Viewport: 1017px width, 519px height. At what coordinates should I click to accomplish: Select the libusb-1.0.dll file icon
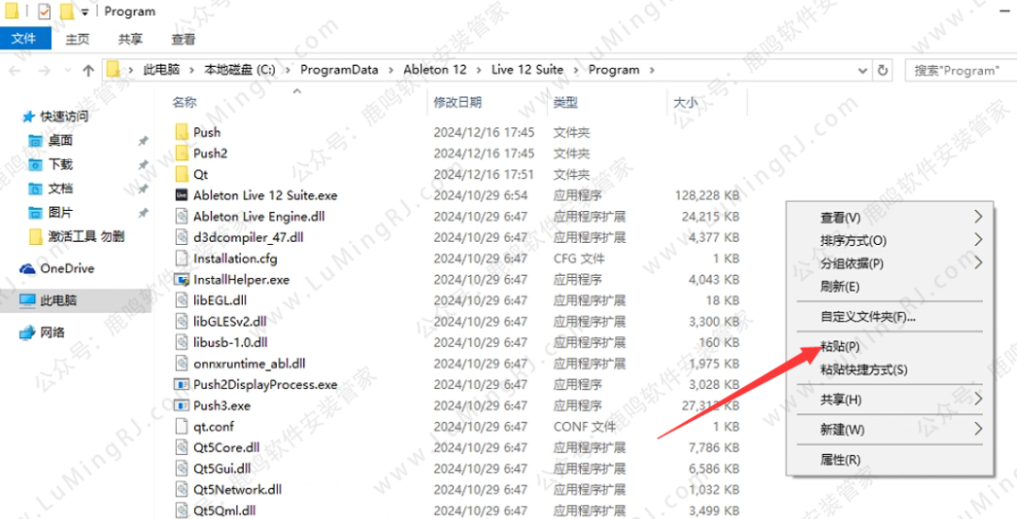[182, 343]
